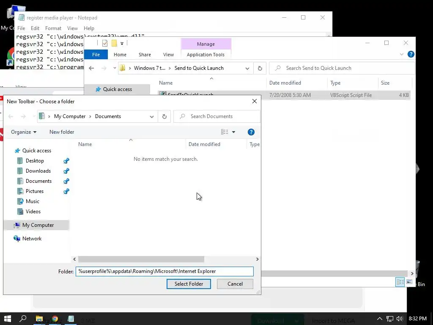433x325 pixels.
Task: Open Customize Quick Access Toolbar dropdown
Action: (x=122, y=44)
